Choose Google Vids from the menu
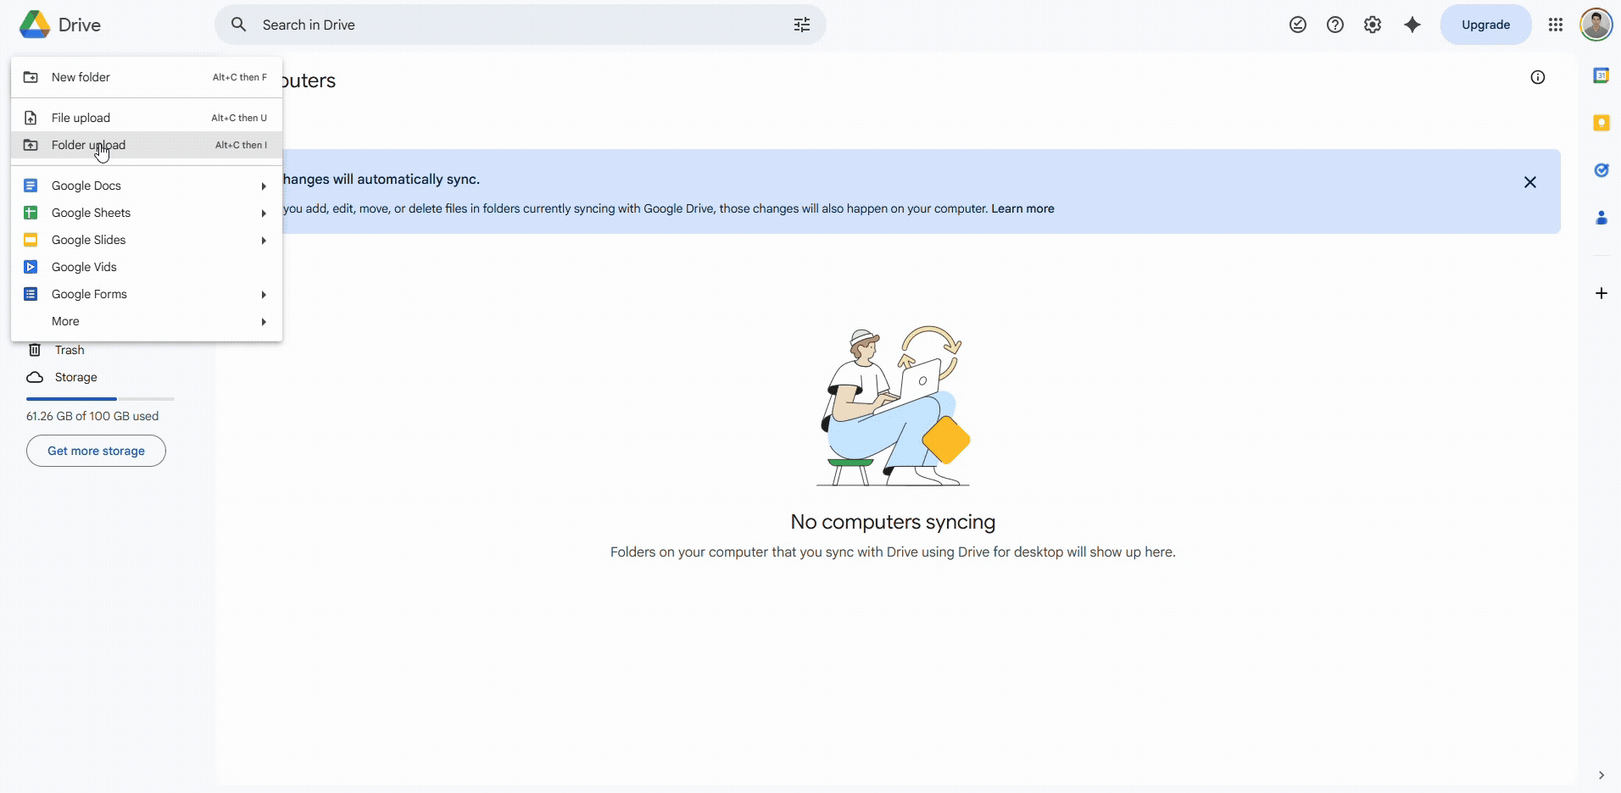The image size is (1621, 793). point(147,267)
